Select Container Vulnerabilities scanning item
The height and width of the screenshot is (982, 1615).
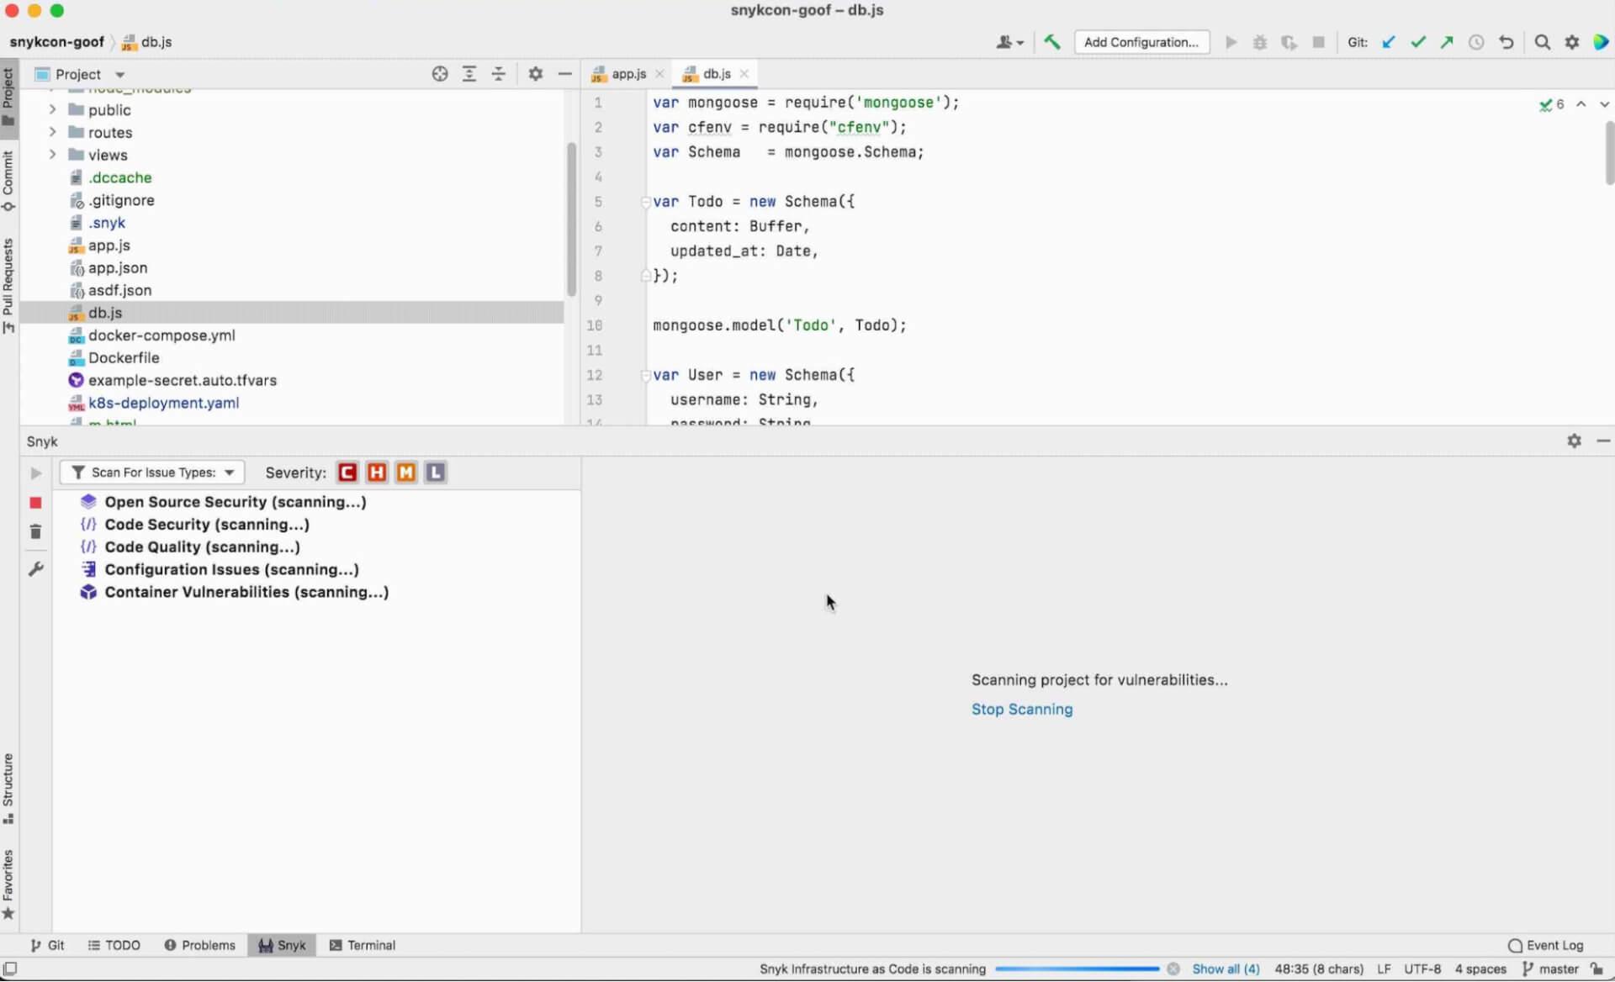click(x=246, y=593)
